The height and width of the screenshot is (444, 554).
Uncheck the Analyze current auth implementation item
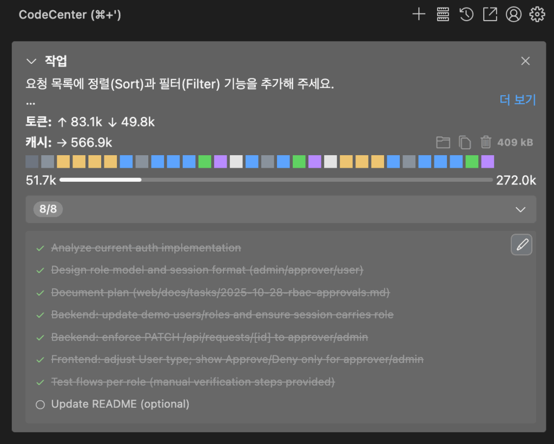[40, 248]
